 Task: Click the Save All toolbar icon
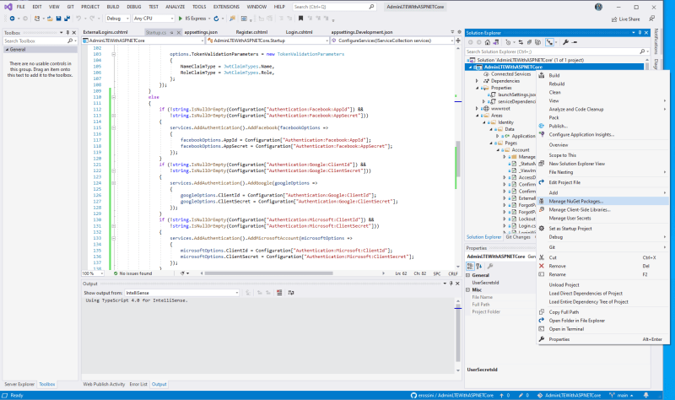point(67,19)
